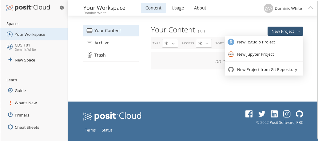Switch to the Usage tab

[178, 8]
